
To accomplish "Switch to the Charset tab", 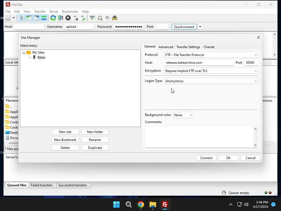I will (209, 47).
